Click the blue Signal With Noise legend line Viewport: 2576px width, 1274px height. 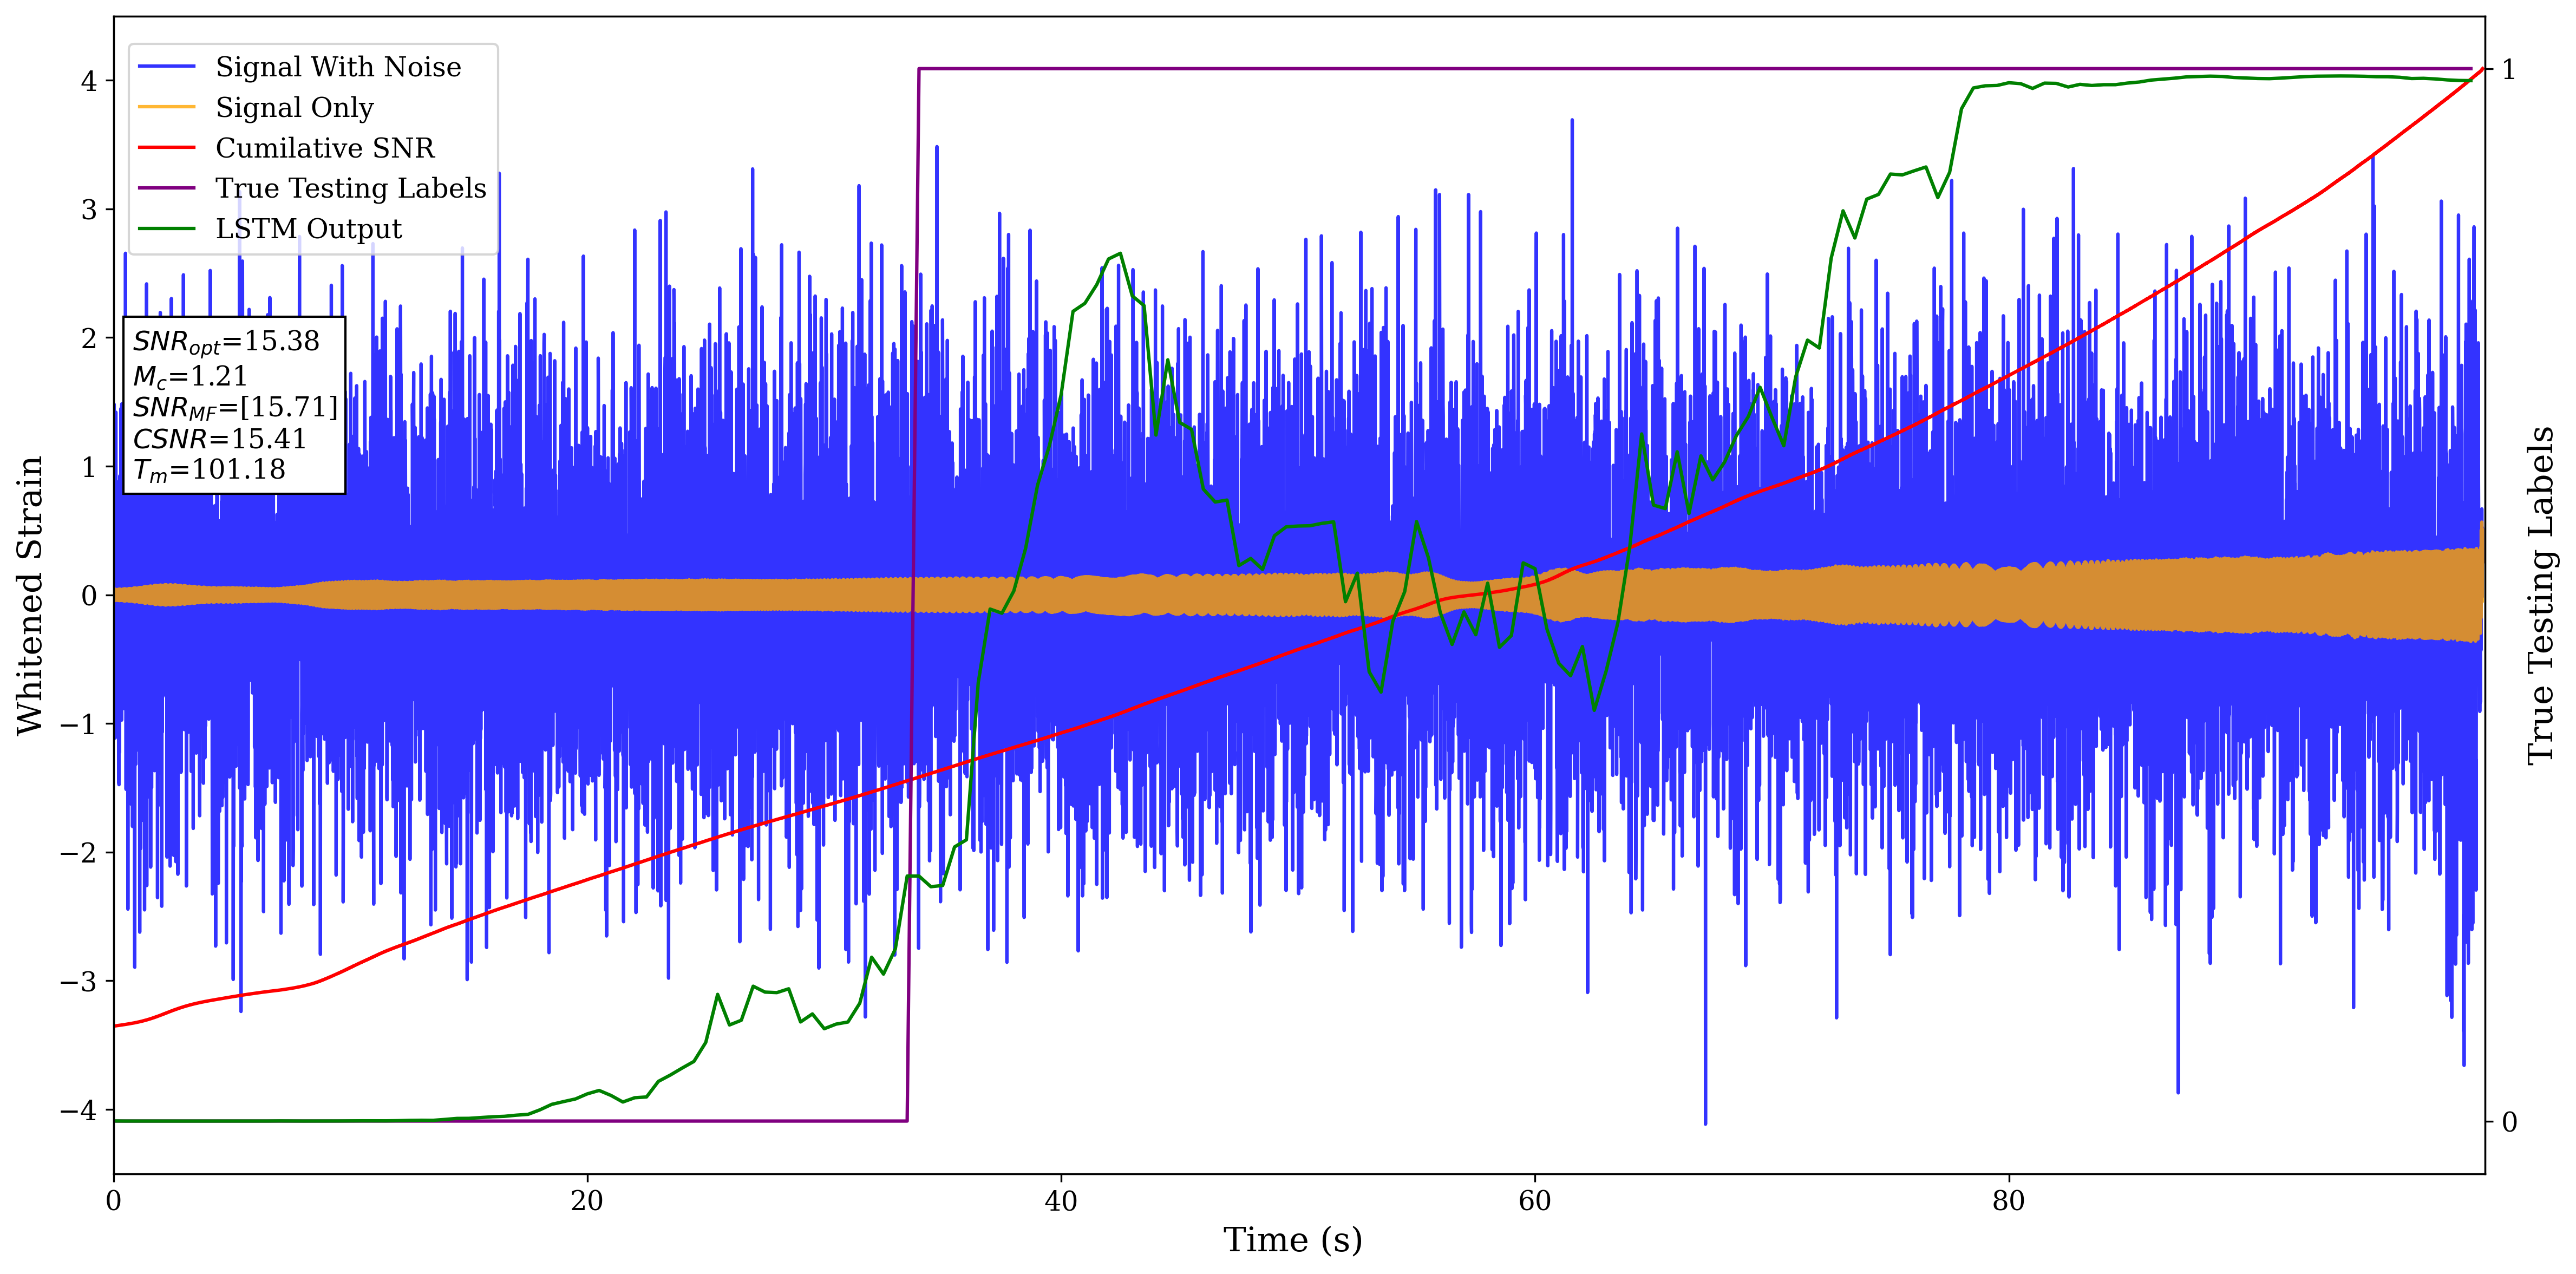[x=166, y=67]
